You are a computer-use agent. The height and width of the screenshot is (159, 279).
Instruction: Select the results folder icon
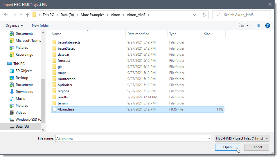54,97
